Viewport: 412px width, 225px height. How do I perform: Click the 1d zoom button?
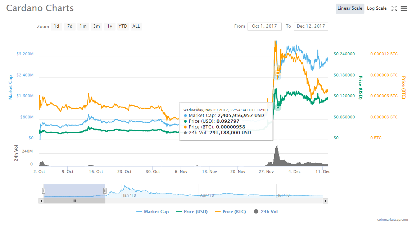(x=56, y=26)
